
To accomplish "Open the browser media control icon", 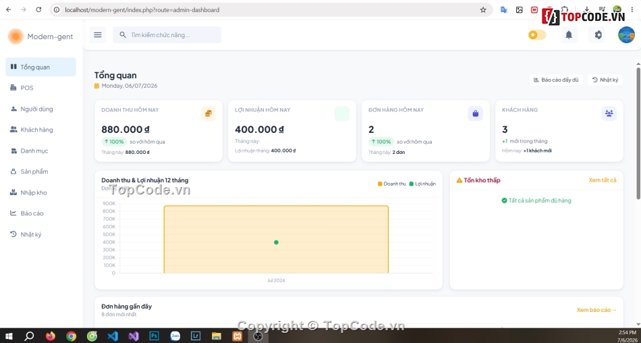I will click(602, 9).
